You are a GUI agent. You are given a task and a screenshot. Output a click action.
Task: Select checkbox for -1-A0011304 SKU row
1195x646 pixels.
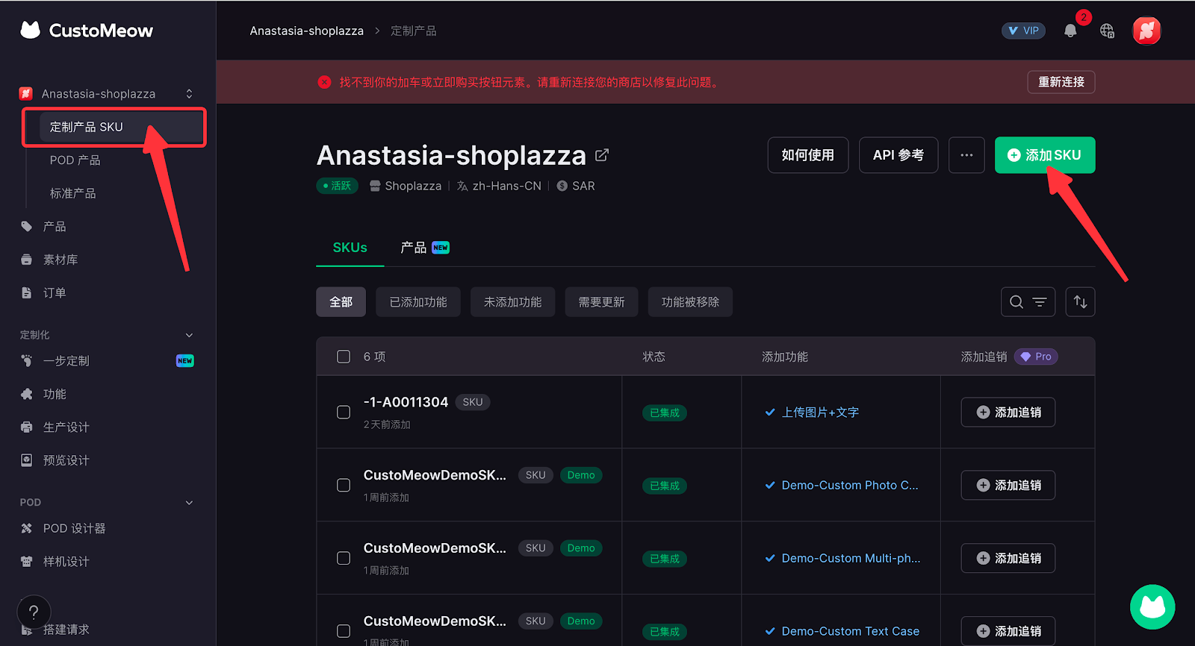[x=344, y=413]
